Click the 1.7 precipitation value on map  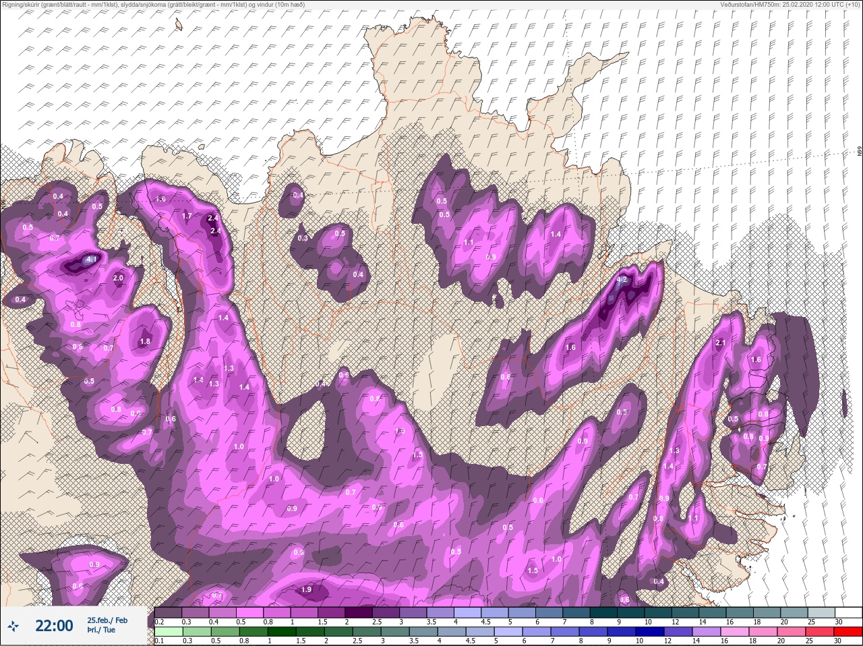coord(187,216)
